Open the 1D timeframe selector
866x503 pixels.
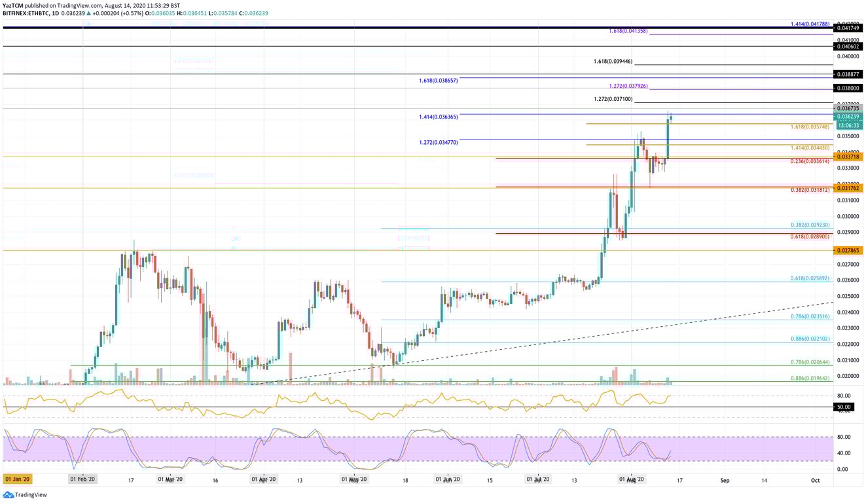tap(56, 12)
